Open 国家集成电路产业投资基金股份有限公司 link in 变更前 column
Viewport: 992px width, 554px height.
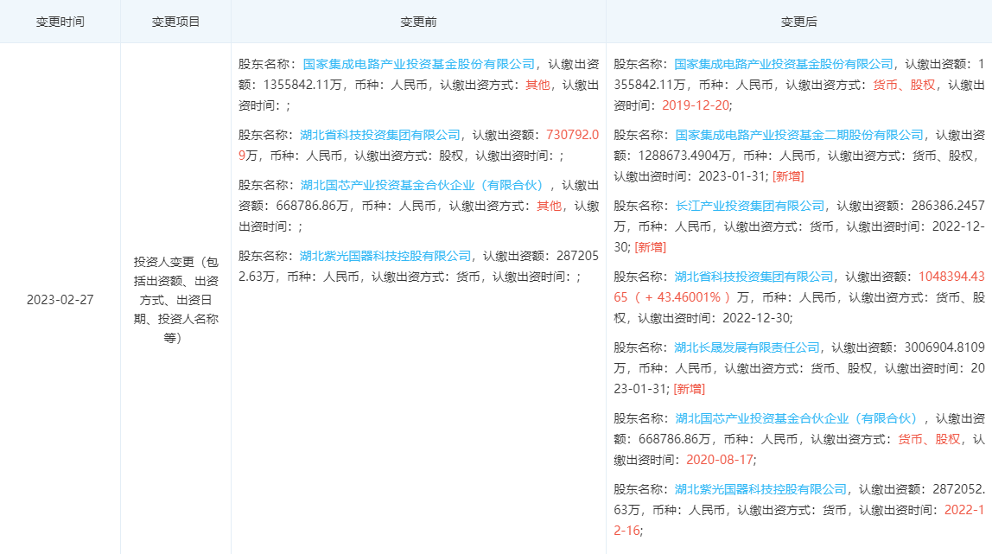click(x=419, y=64)
